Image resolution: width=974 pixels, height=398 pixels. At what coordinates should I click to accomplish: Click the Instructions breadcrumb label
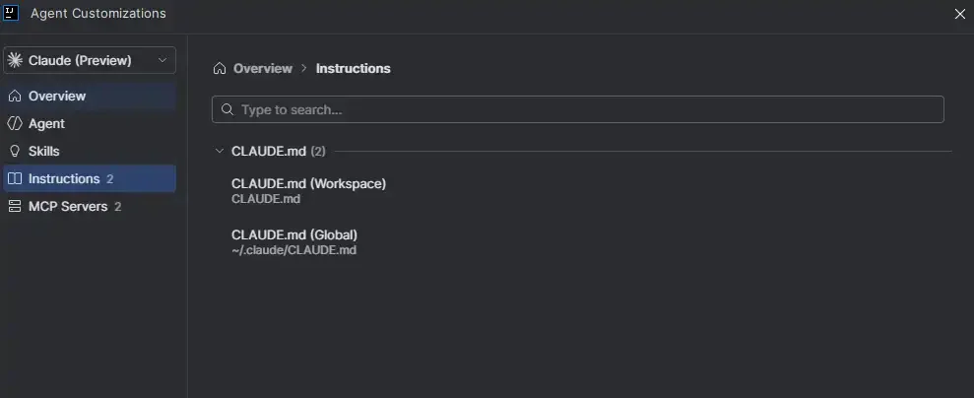[x=354, y=68]
